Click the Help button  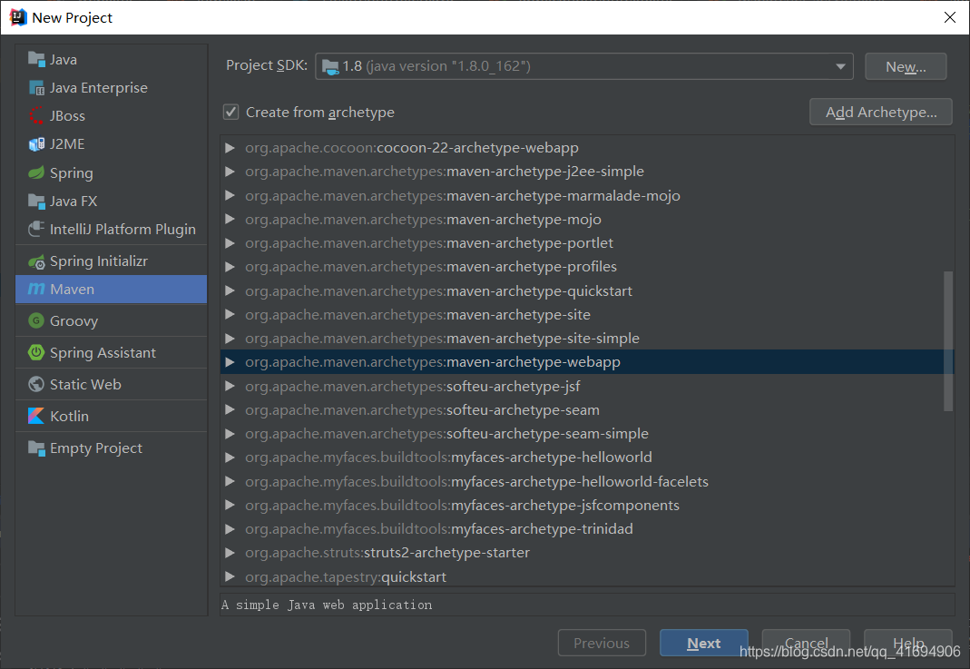click(x=908, y=643)
